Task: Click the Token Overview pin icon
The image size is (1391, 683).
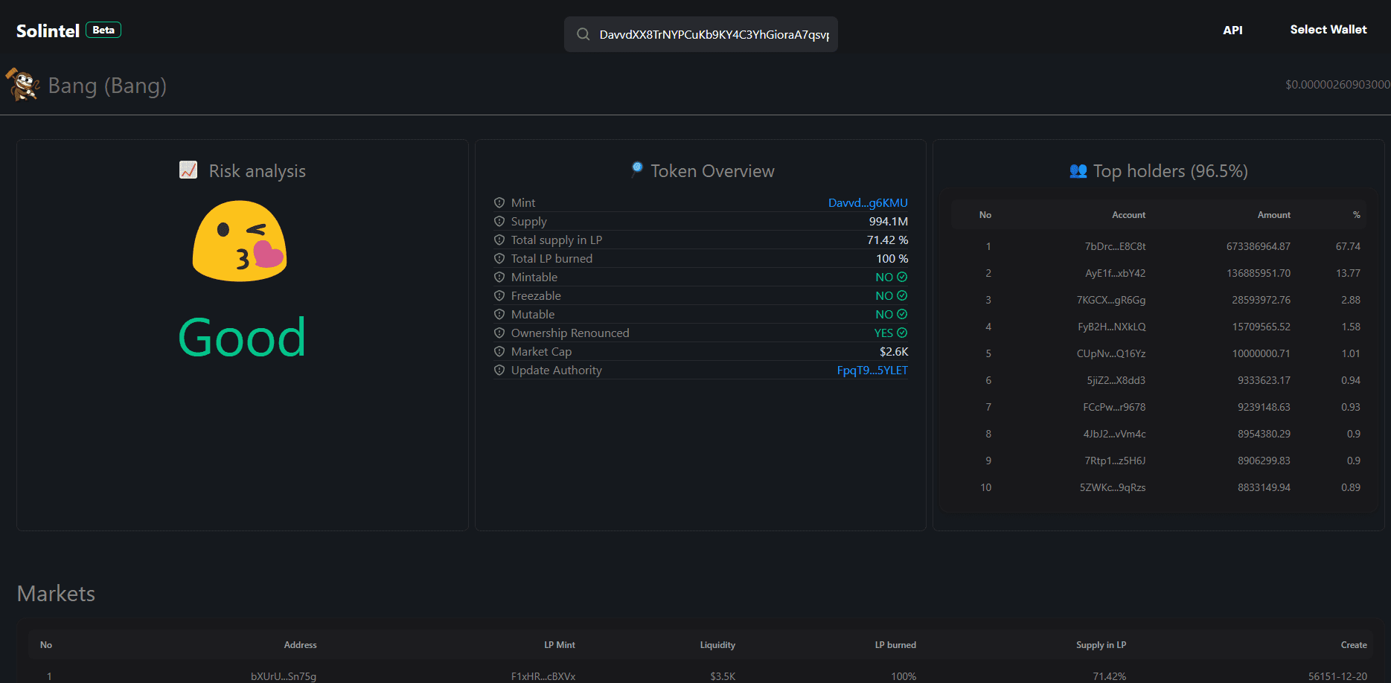Action: pos(636,169)
